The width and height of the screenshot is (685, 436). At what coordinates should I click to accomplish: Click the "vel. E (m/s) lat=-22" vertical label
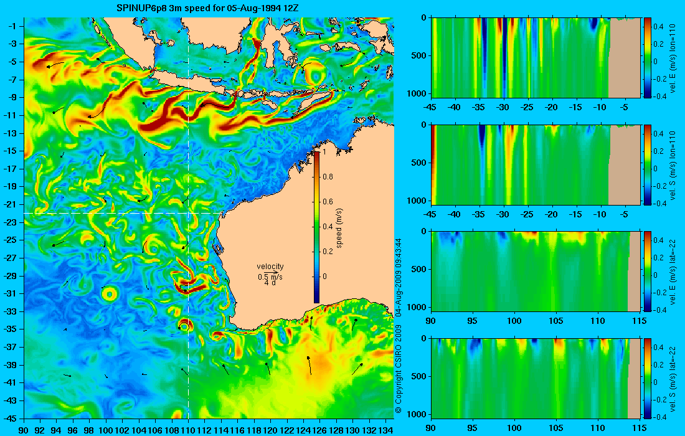pyautogui.click(x=674, y=272)
